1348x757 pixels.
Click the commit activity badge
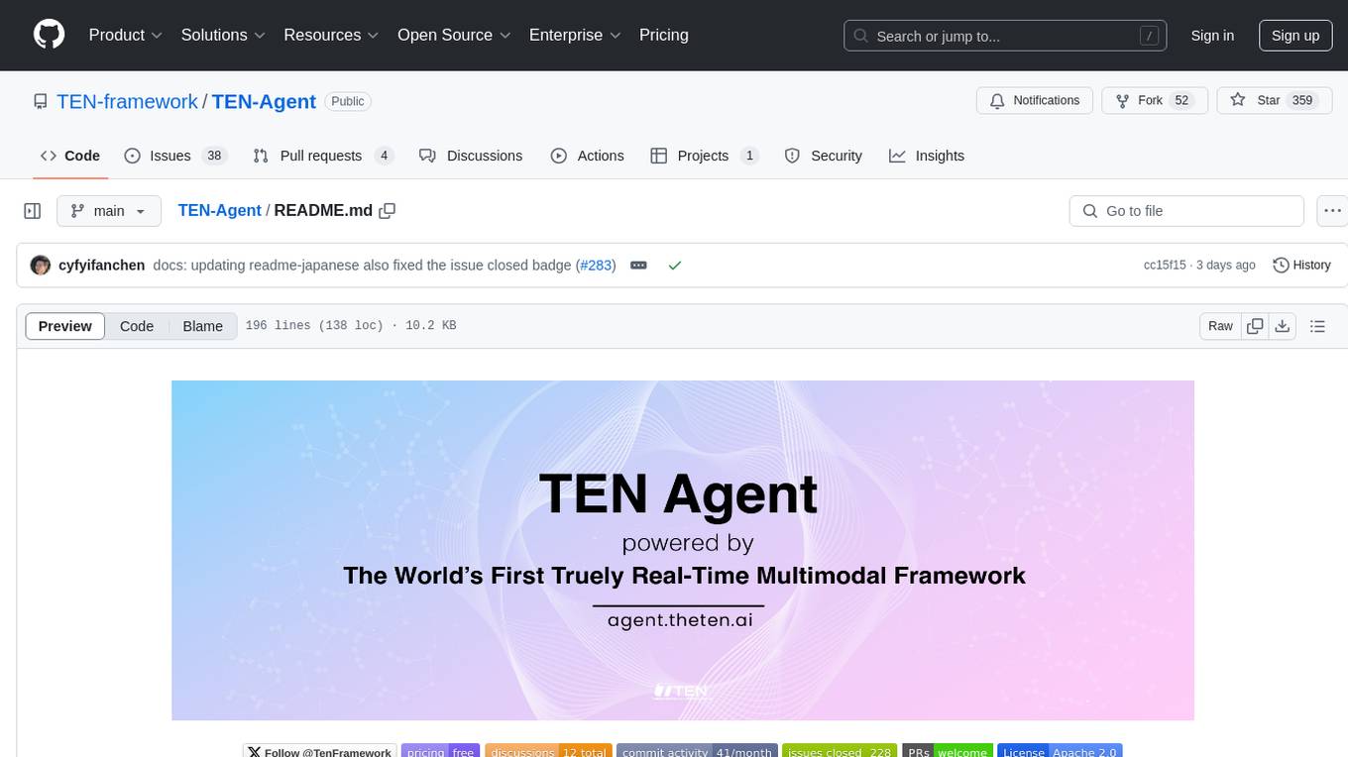(x=697, y=752)
